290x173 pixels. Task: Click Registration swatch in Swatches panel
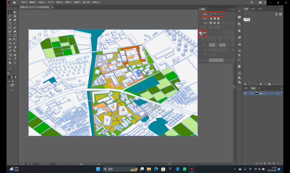click(x=248, y=20)
